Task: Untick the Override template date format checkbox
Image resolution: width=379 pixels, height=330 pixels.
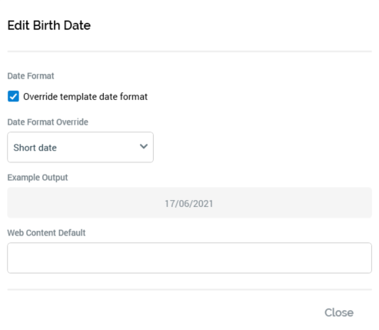Action: tap(13, 96)
